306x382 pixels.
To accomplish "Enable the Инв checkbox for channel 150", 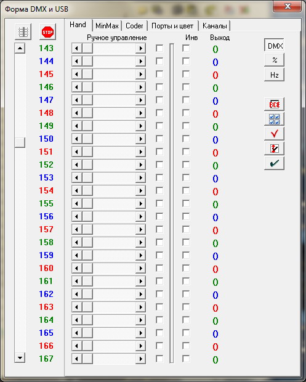I will point(186,139).
